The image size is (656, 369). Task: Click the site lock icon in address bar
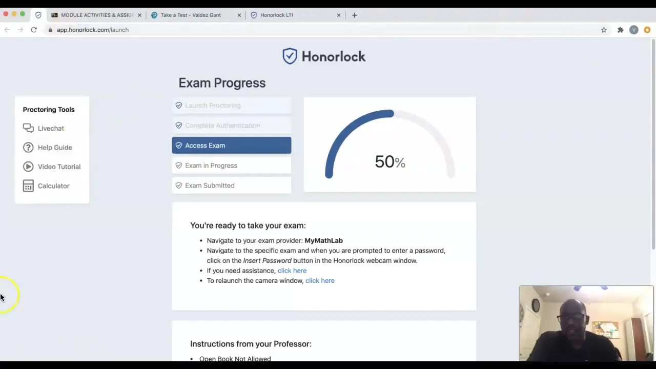50,30
